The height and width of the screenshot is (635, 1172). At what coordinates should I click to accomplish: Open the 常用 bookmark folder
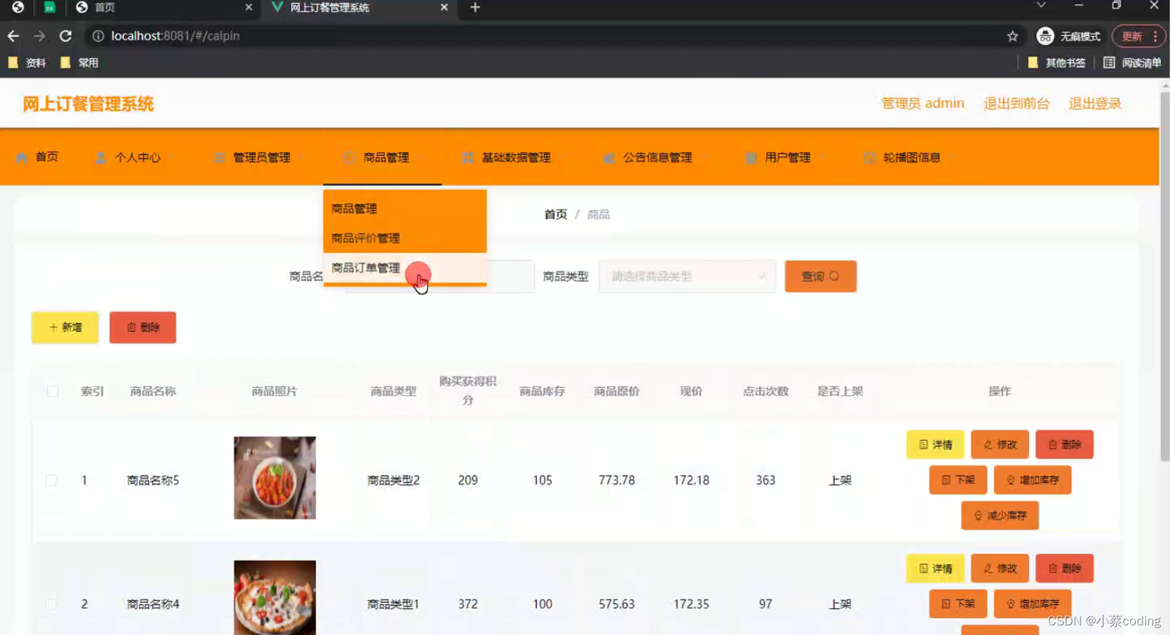point(80,63)
